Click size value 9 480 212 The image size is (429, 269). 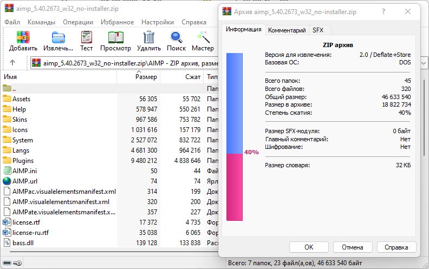click(144, 160)
